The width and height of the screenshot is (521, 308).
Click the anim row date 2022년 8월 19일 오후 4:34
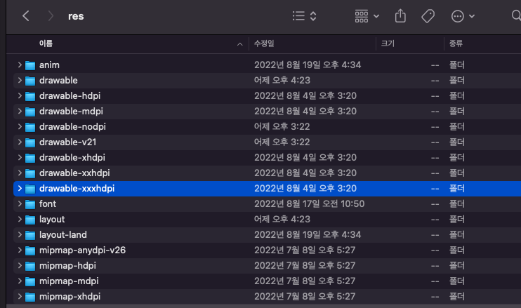click(308, 65)
